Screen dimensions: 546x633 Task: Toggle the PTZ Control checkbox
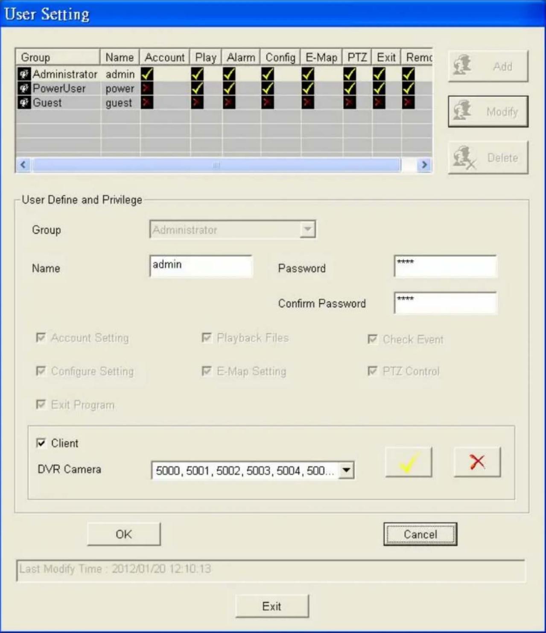coord(372,371)
